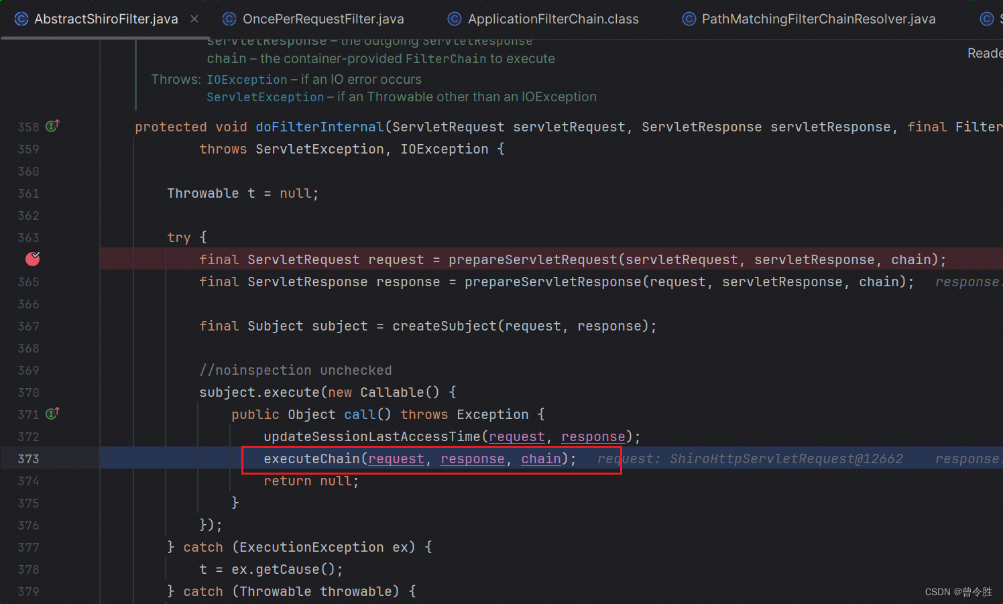Click line number 365 in the gutter
The width and height of the screenshot is (1003, 604).
tap(28, 282)
